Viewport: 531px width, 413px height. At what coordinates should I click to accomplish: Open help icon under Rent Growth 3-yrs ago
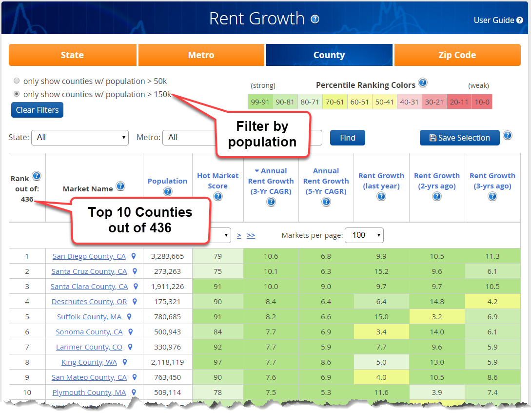[x=492, y=196]
